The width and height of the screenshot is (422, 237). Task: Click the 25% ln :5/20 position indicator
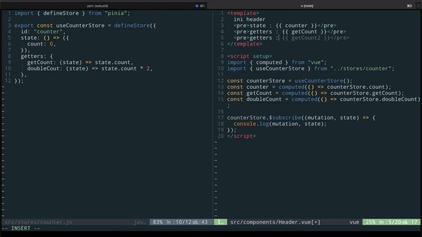[x=391, y=222]
